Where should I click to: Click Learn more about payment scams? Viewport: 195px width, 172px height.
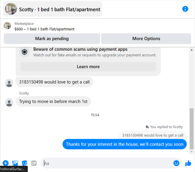click(88, 67)
